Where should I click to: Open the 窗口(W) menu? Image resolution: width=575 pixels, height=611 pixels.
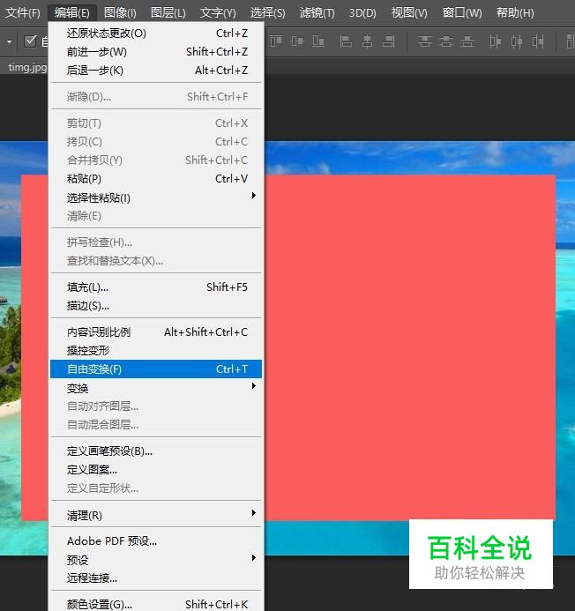(462, 13)
